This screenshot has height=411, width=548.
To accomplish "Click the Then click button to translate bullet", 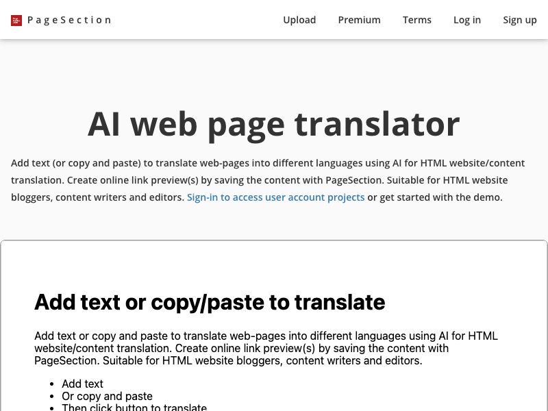I will (x=134, y=406).
